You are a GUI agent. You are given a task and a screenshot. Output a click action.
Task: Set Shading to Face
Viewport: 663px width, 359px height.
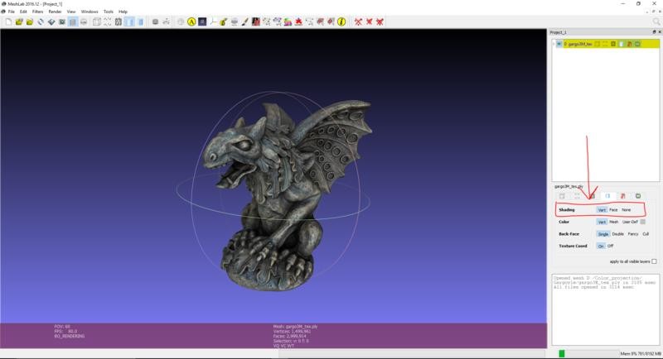(613, 210)
